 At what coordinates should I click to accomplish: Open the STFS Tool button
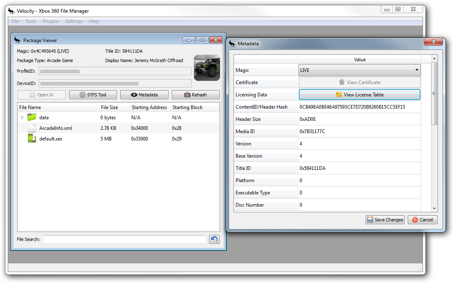[x=93, y=95]
